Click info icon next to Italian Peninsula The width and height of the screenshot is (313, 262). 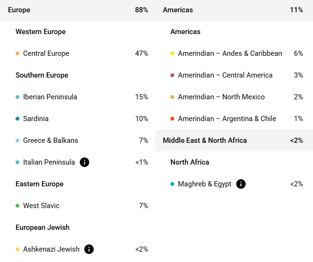85,162
